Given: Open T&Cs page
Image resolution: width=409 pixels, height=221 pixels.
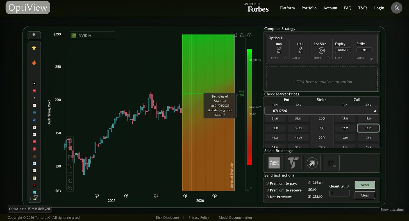Looking at the screenshot, I should click(x=363, y=8).
